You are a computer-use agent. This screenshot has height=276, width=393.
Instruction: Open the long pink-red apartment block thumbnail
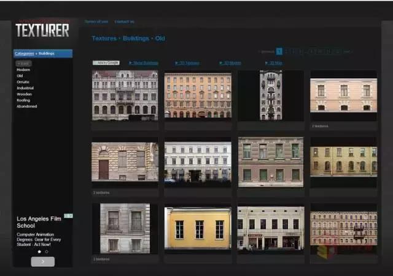tap(344, 228)
